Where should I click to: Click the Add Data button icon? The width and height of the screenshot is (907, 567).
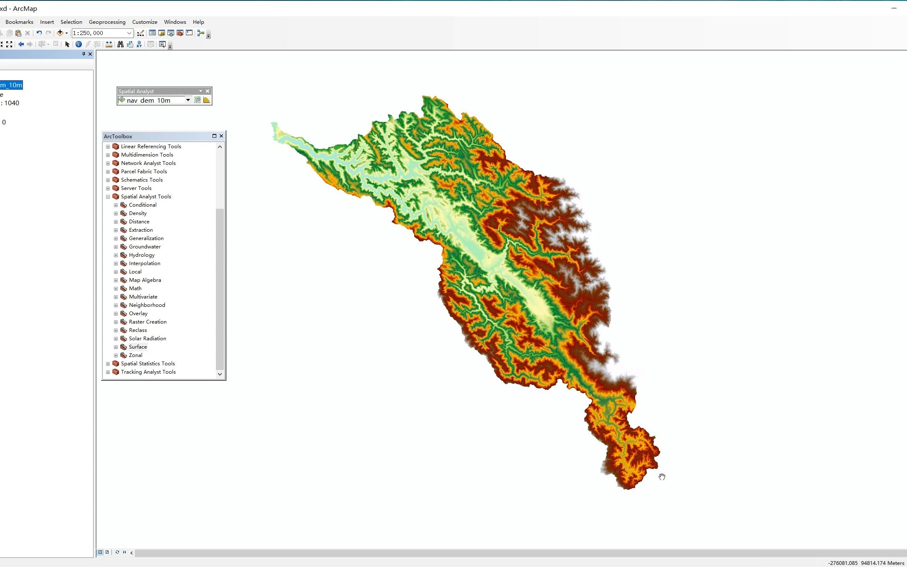60,33
